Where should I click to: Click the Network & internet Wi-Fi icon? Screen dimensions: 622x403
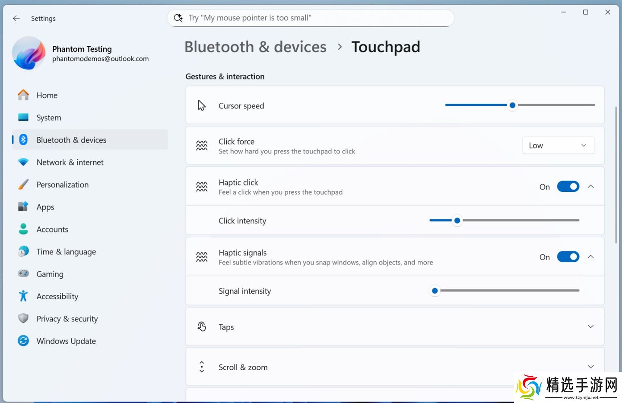tap(23, 162)
